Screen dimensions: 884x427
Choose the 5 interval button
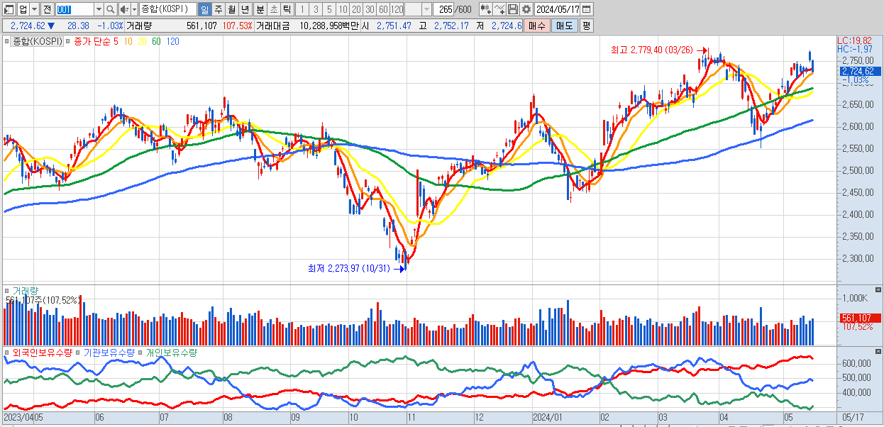click(329, 9)
